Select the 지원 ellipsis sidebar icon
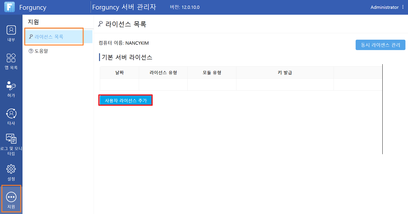 point(11,197)
